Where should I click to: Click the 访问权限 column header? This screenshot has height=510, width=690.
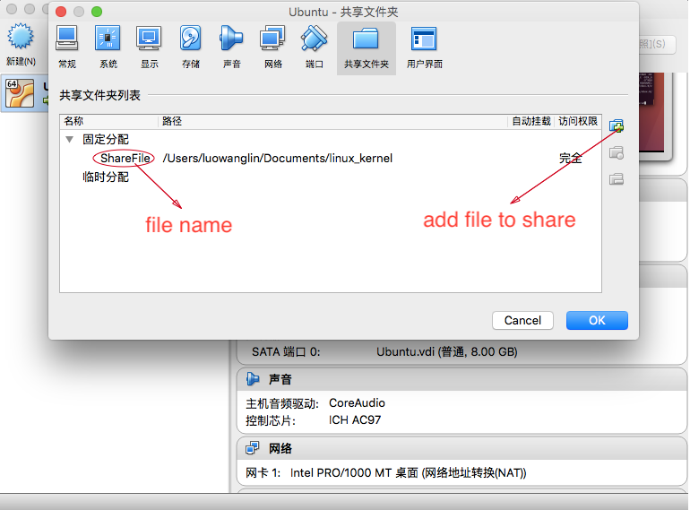tap(578, 121)
